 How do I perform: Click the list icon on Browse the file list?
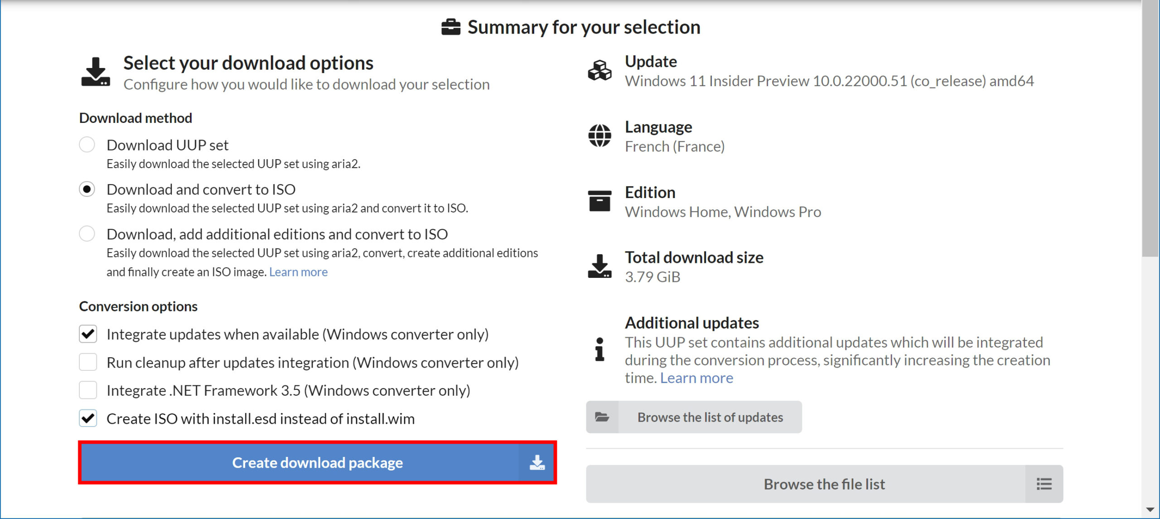1044,484
